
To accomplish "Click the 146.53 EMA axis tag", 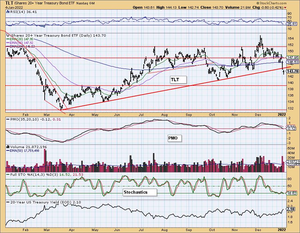I will (x=293, y=62).
